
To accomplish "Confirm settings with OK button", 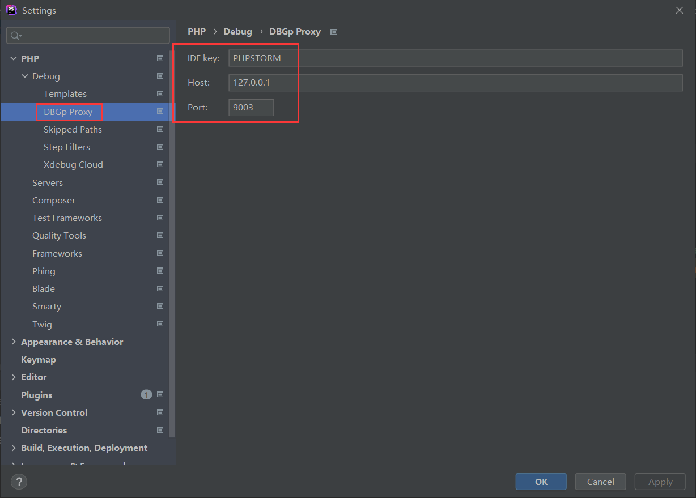I will (x=541, y=482).
